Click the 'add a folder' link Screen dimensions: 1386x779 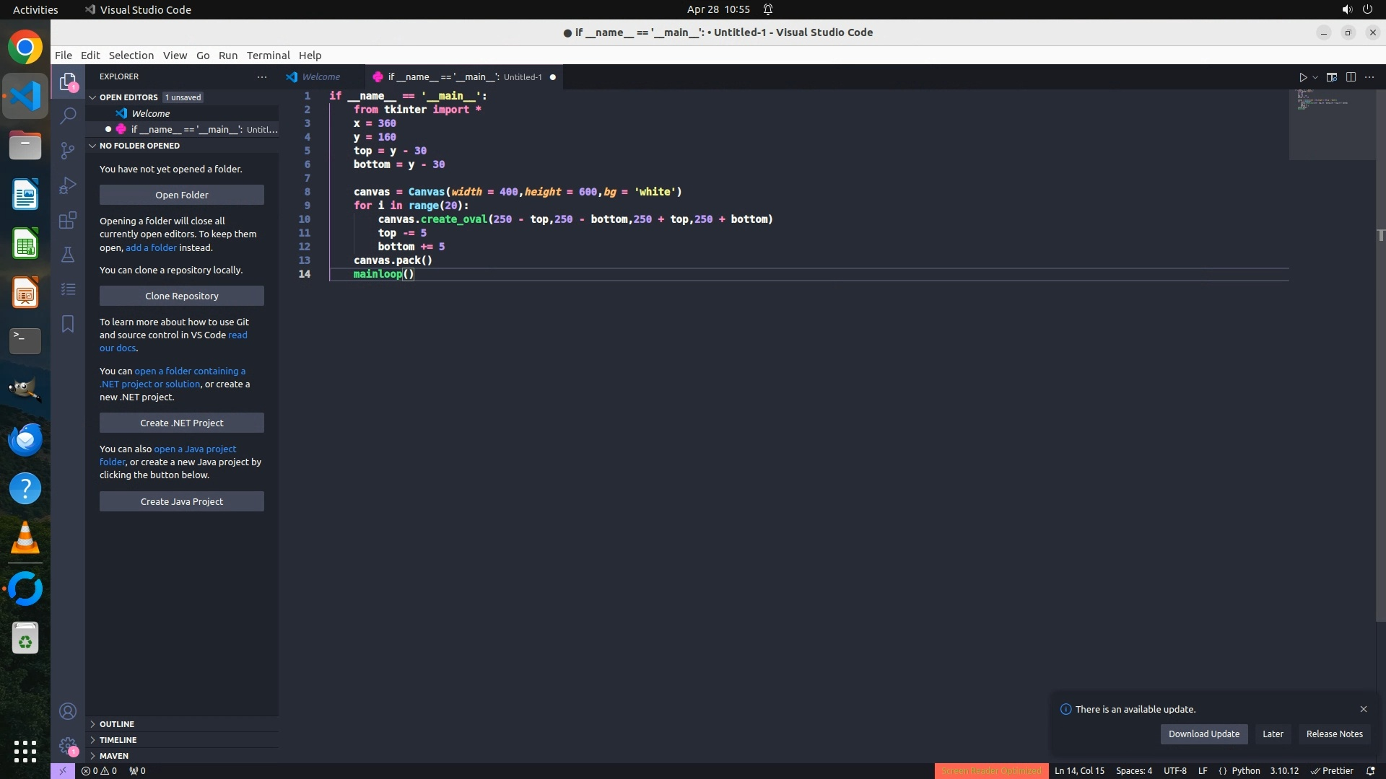[x=151, y=247]
